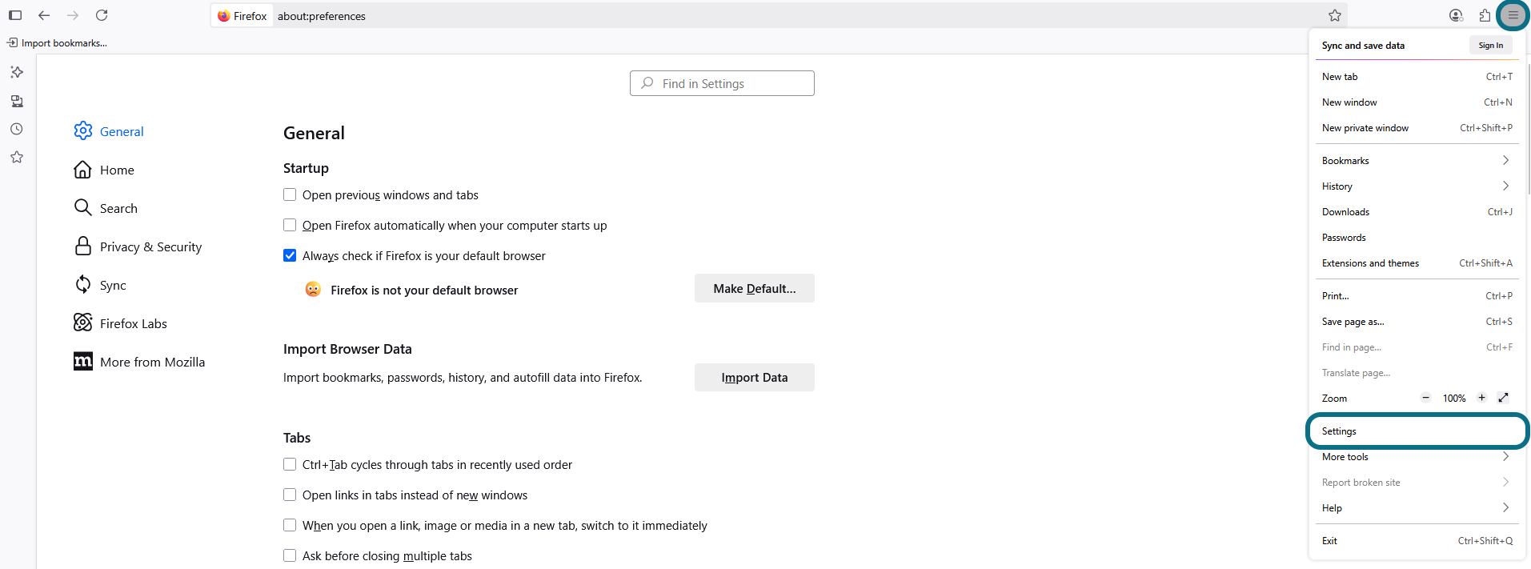This screenshot has width=1531, height=569.
Task: Click the Import Data button
Action: [x=754, y=377]
